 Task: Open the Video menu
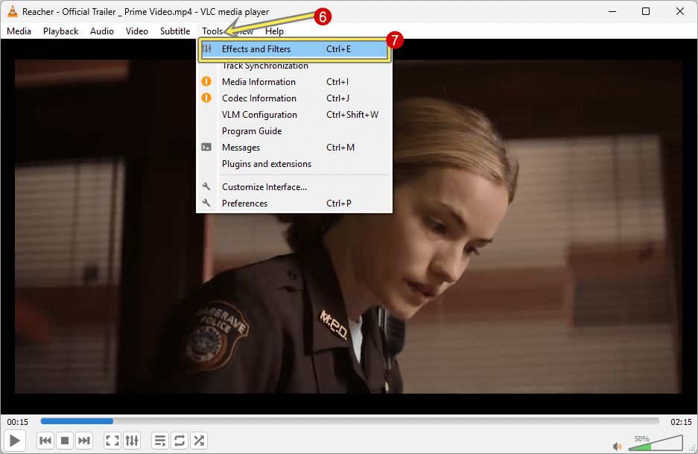(x=136, y=31)
